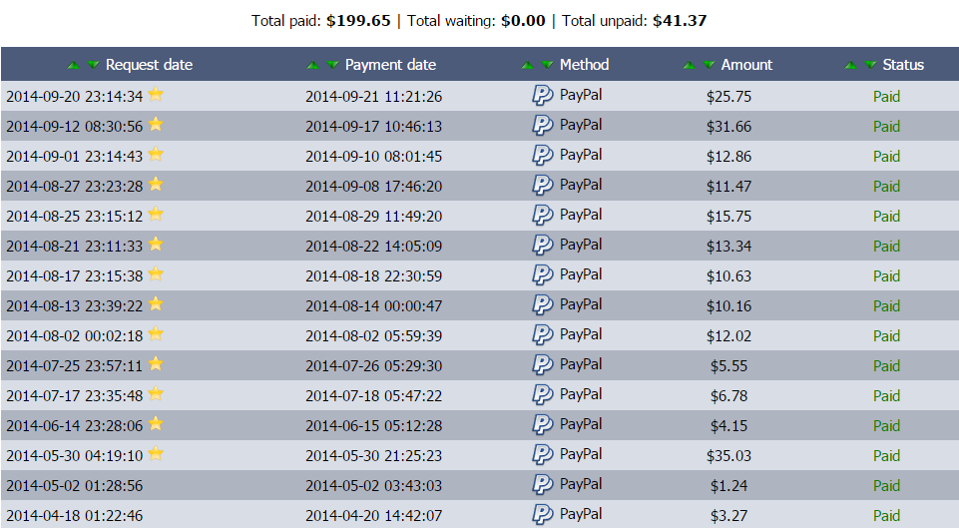Click the Payment date header label

pyautogui.click(x=390, y=65)
